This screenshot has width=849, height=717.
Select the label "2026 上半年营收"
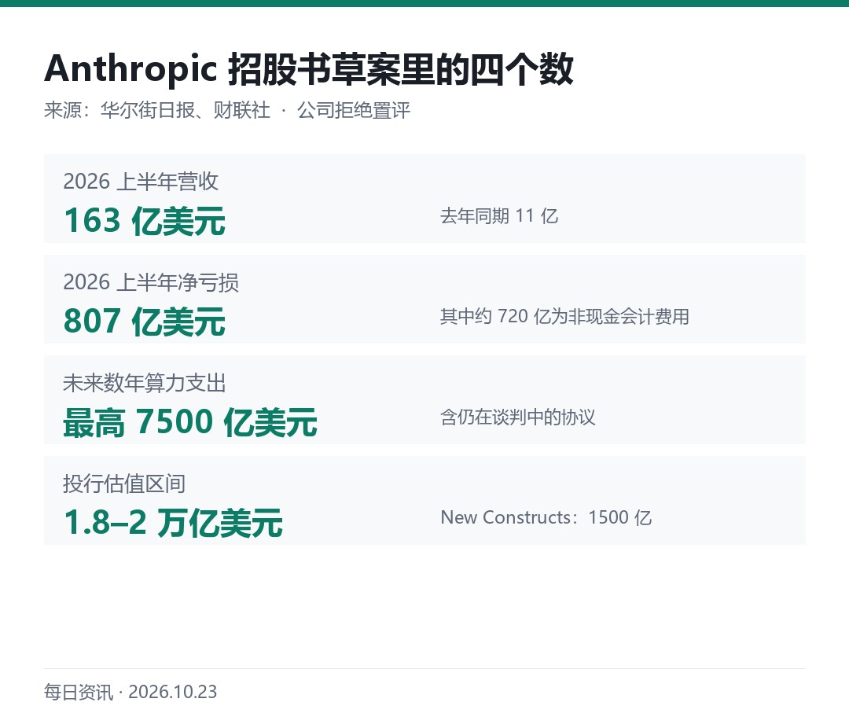[x=141, y=182]
